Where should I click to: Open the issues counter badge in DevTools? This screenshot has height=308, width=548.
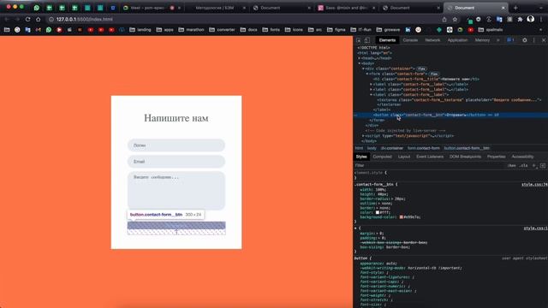tap(510, 40)
